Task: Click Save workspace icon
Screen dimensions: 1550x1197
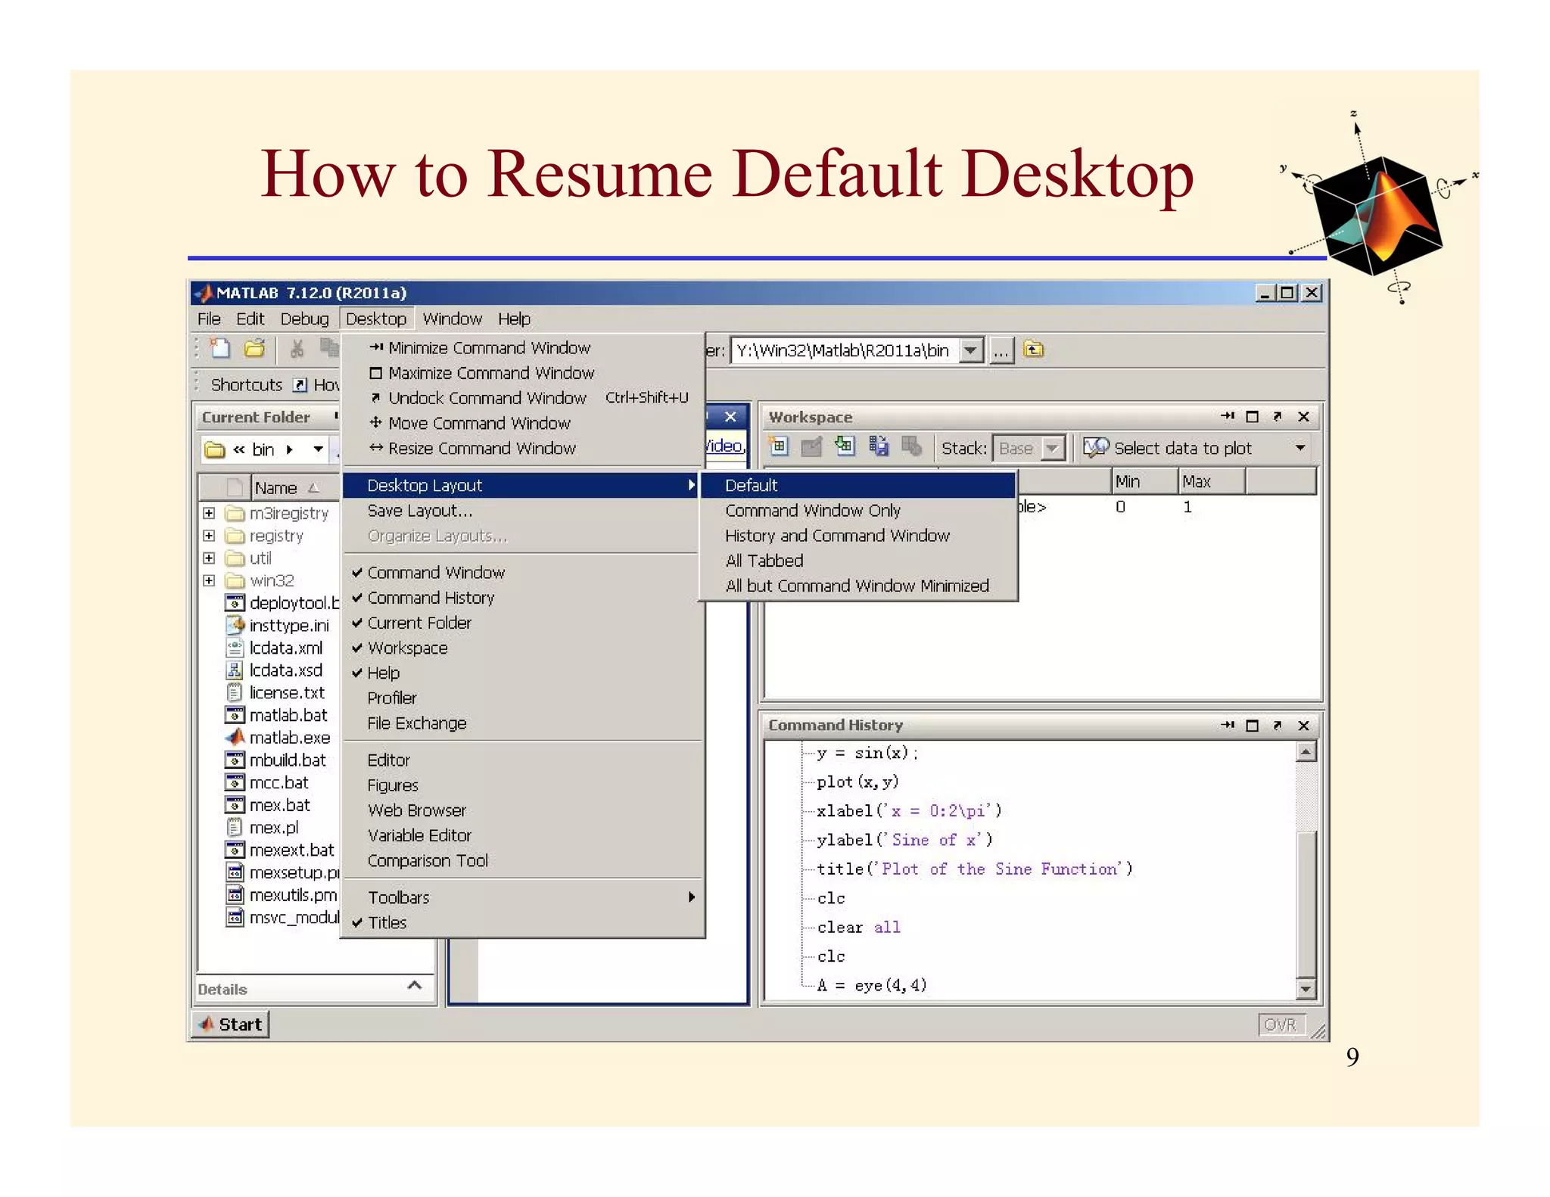Action: 878,447
